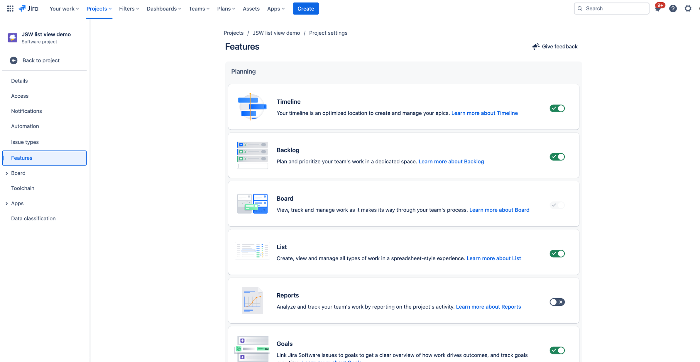Click the JSW list view demo project avatar
This screenshot has height=362, width=700.
(13, 38)
